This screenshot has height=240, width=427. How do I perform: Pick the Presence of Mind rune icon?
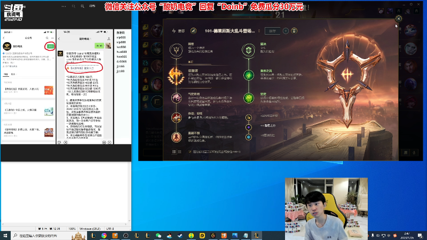pos(177,98)
